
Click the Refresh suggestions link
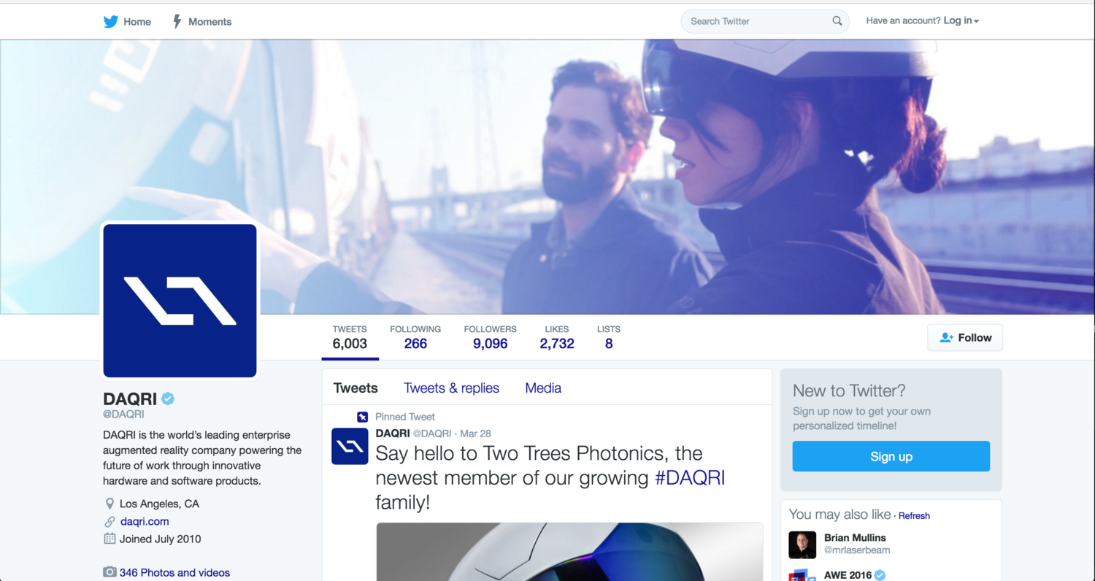[914, 516]
